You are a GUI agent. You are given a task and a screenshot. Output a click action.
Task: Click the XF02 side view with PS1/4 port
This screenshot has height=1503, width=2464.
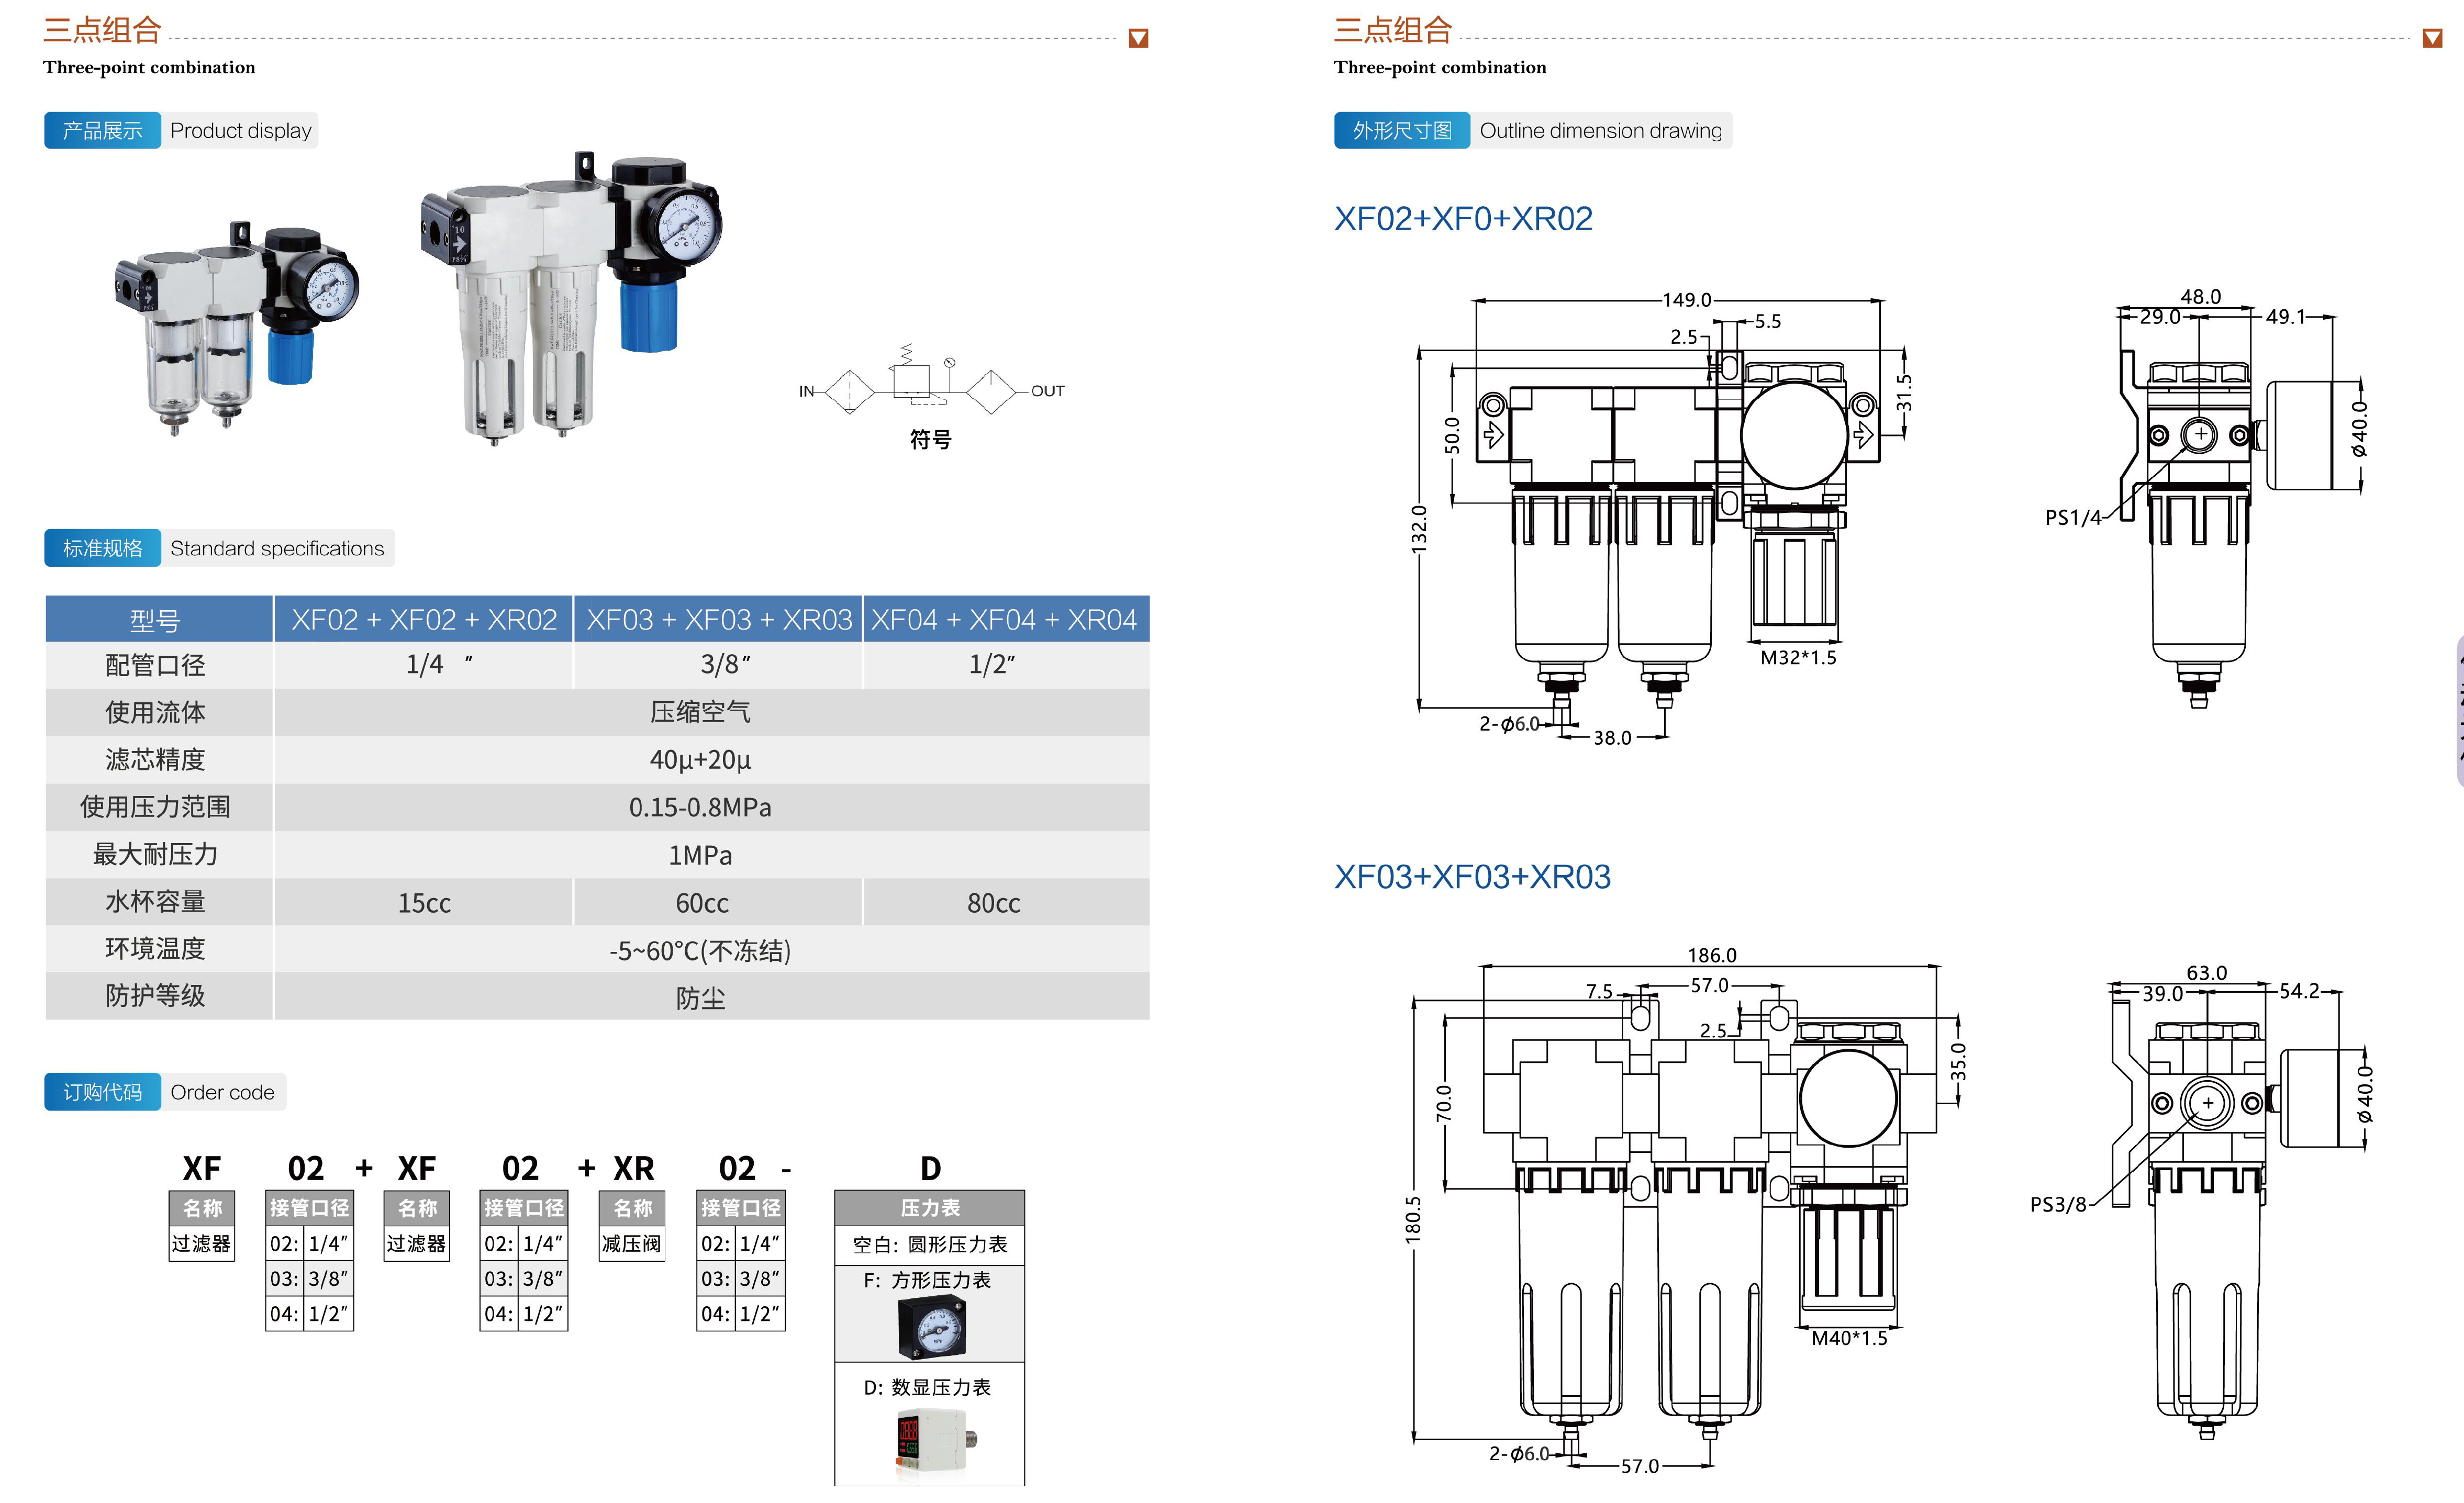[x=2200, y=500]
